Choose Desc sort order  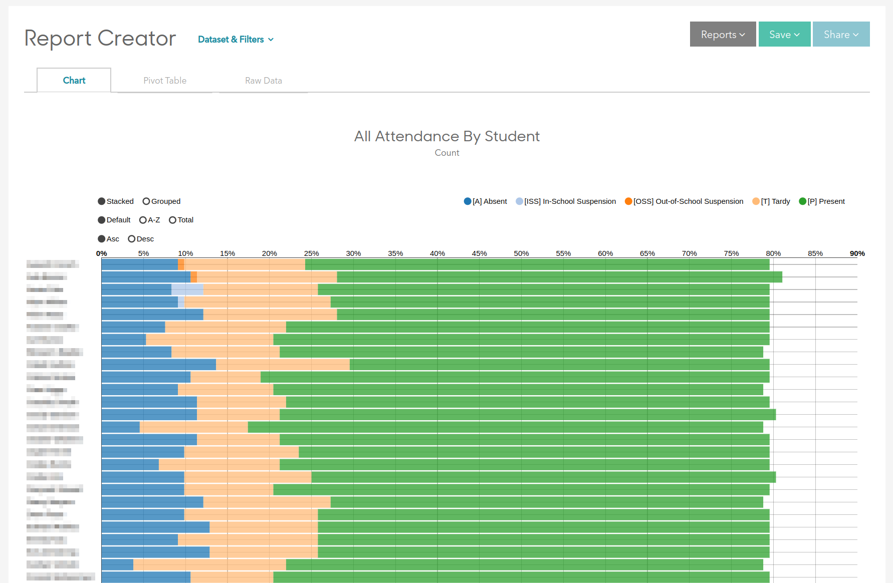pos(132,239)
